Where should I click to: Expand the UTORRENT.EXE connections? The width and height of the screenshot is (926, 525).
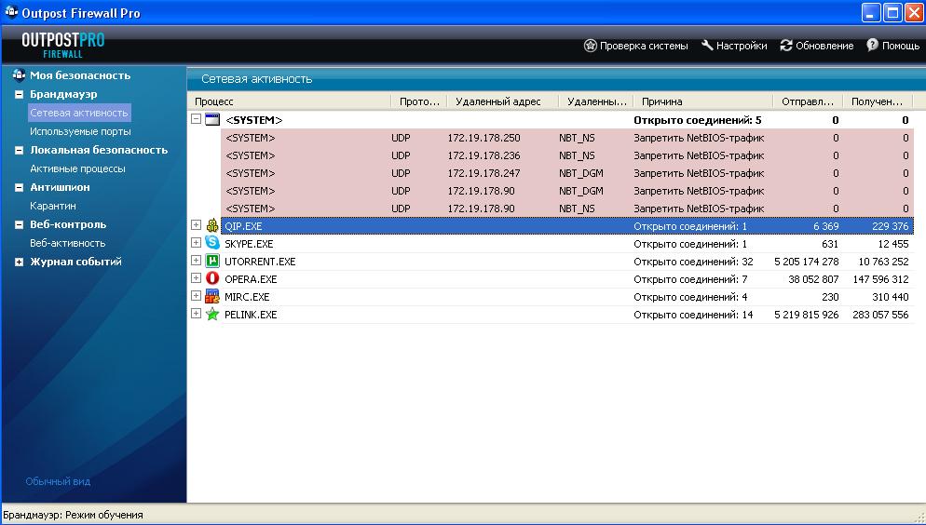(196, 260)
